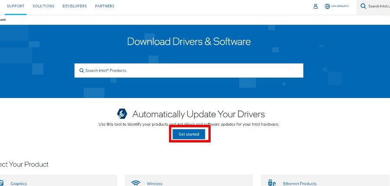Click the user account sign-in icon
The height and width of the screenshot is (186, 390).
click(315, 6)
